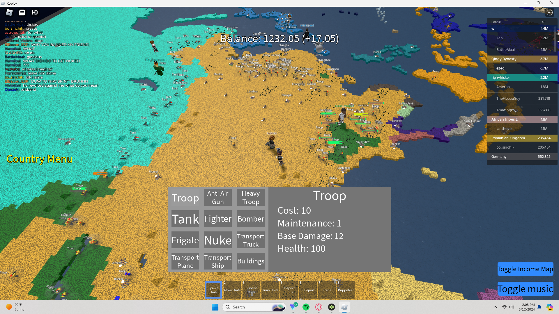Viewport: 559px width, 314px height.
Task: Open the three-dots options icon
Action: coord(549,13)
